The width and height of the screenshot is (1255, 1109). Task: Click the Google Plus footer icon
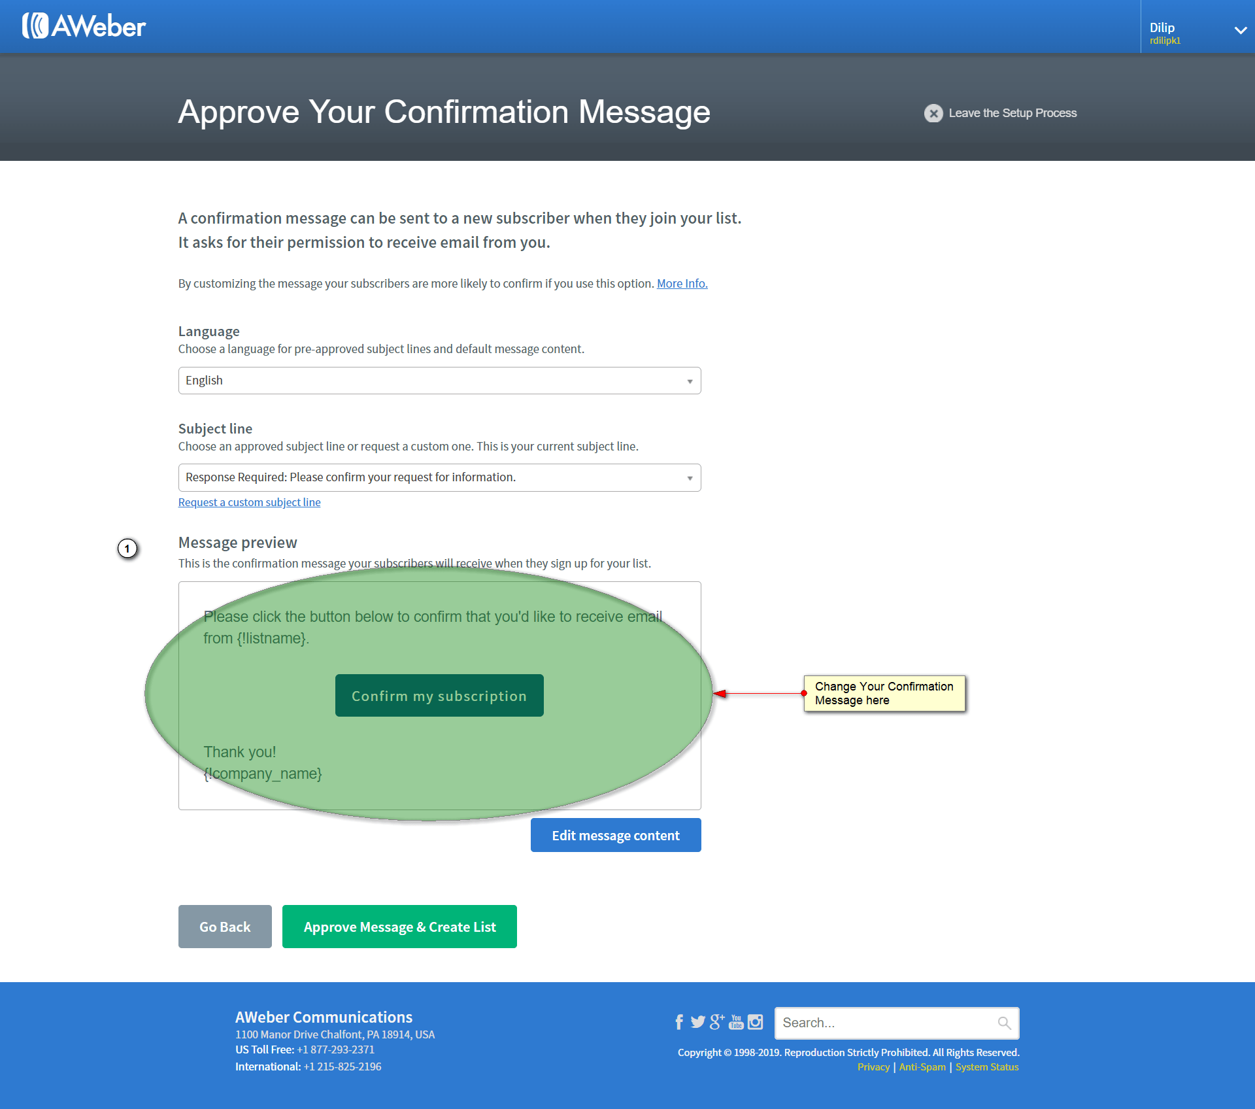pyautogui.click(x=717, y=1022)
